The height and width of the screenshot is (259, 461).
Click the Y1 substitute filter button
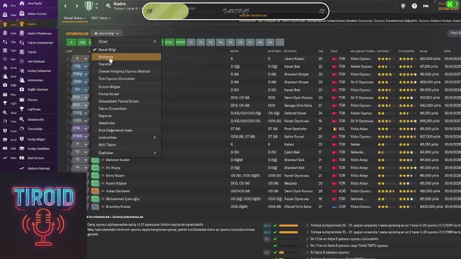click(x=191, y=42)
